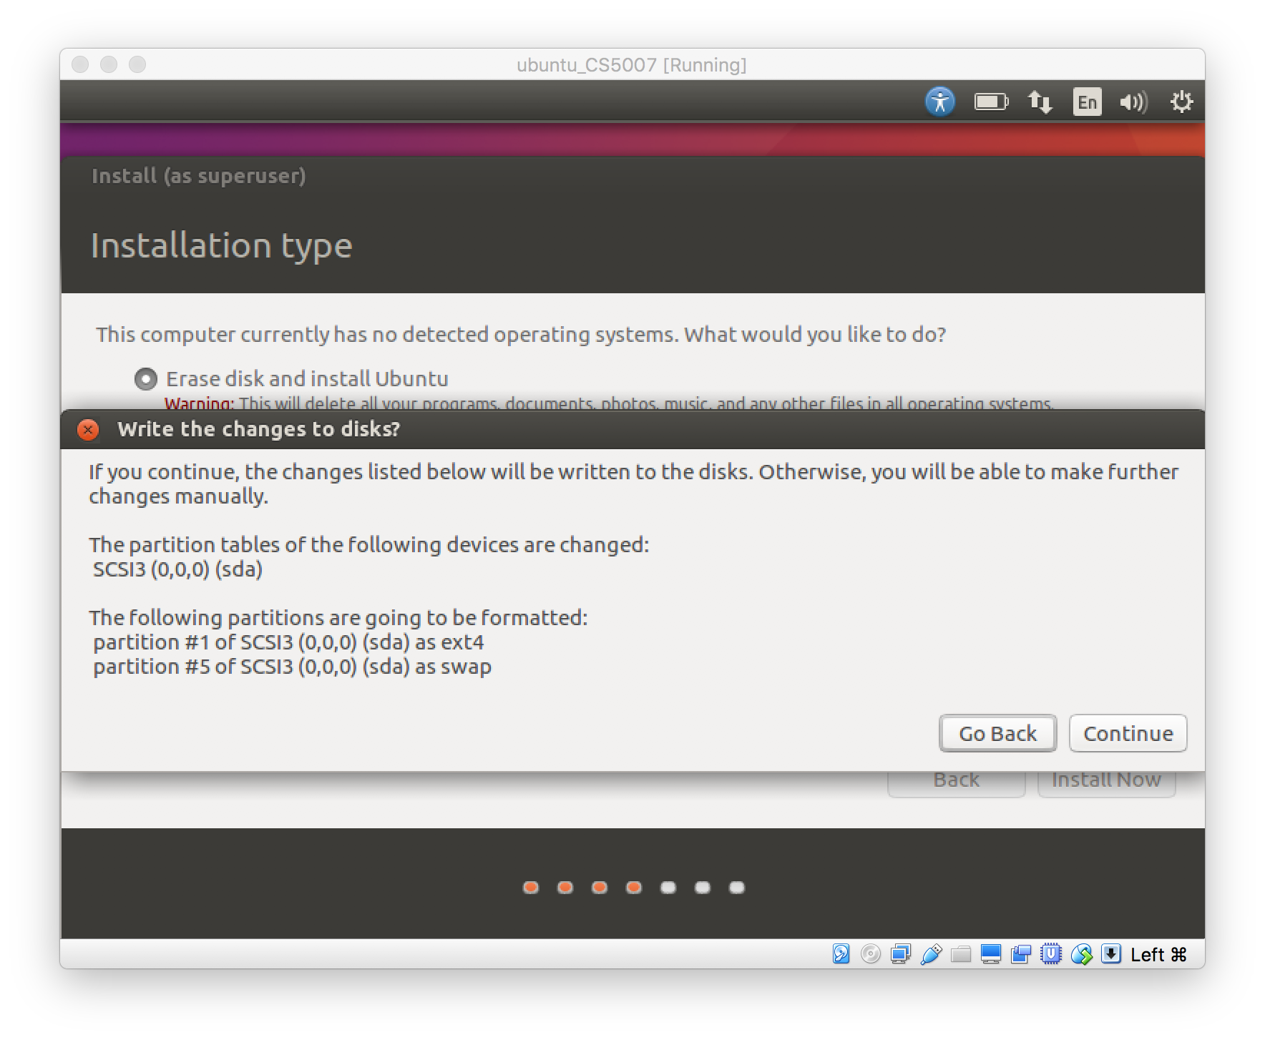Click the first installer progress dot

click(531, 888)
